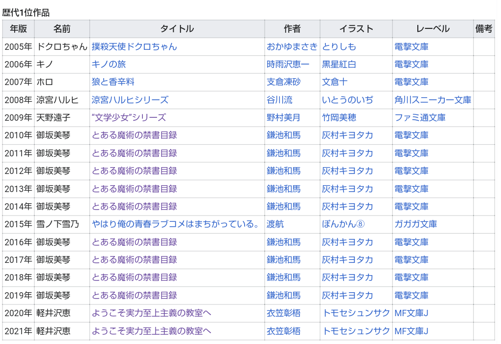Click 衣笠彰梧 in the 2021 row
The image size is (501, 344).
point(284,331)
